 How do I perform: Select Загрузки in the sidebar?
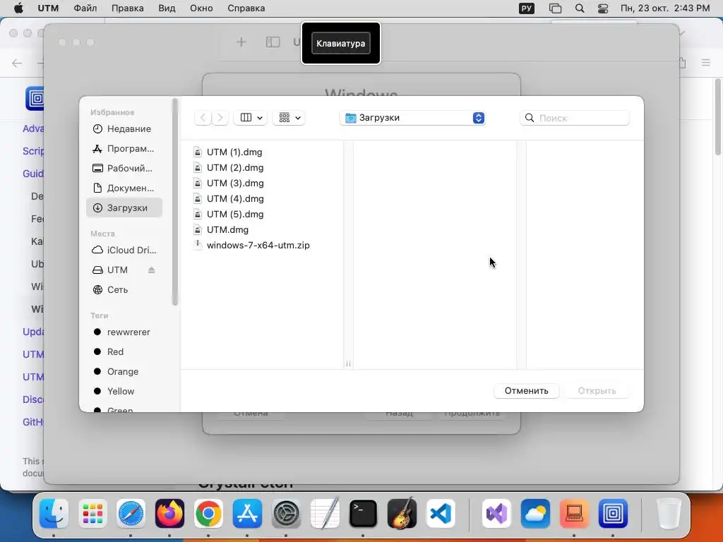[x=124, y=208]
